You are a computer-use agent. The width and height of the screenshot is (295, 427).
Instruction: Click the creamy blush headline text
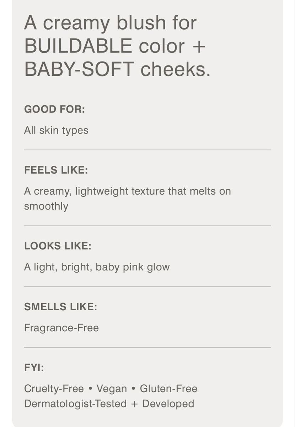117,46
